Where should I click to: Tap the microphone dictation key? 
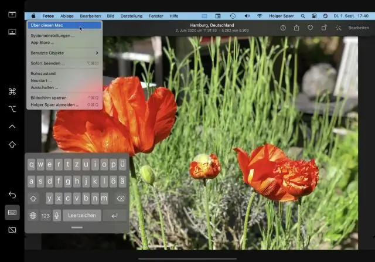(x=57, y=216)
